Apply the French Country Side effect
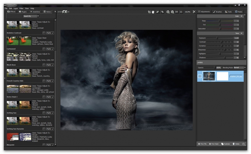 coord(50,81)
